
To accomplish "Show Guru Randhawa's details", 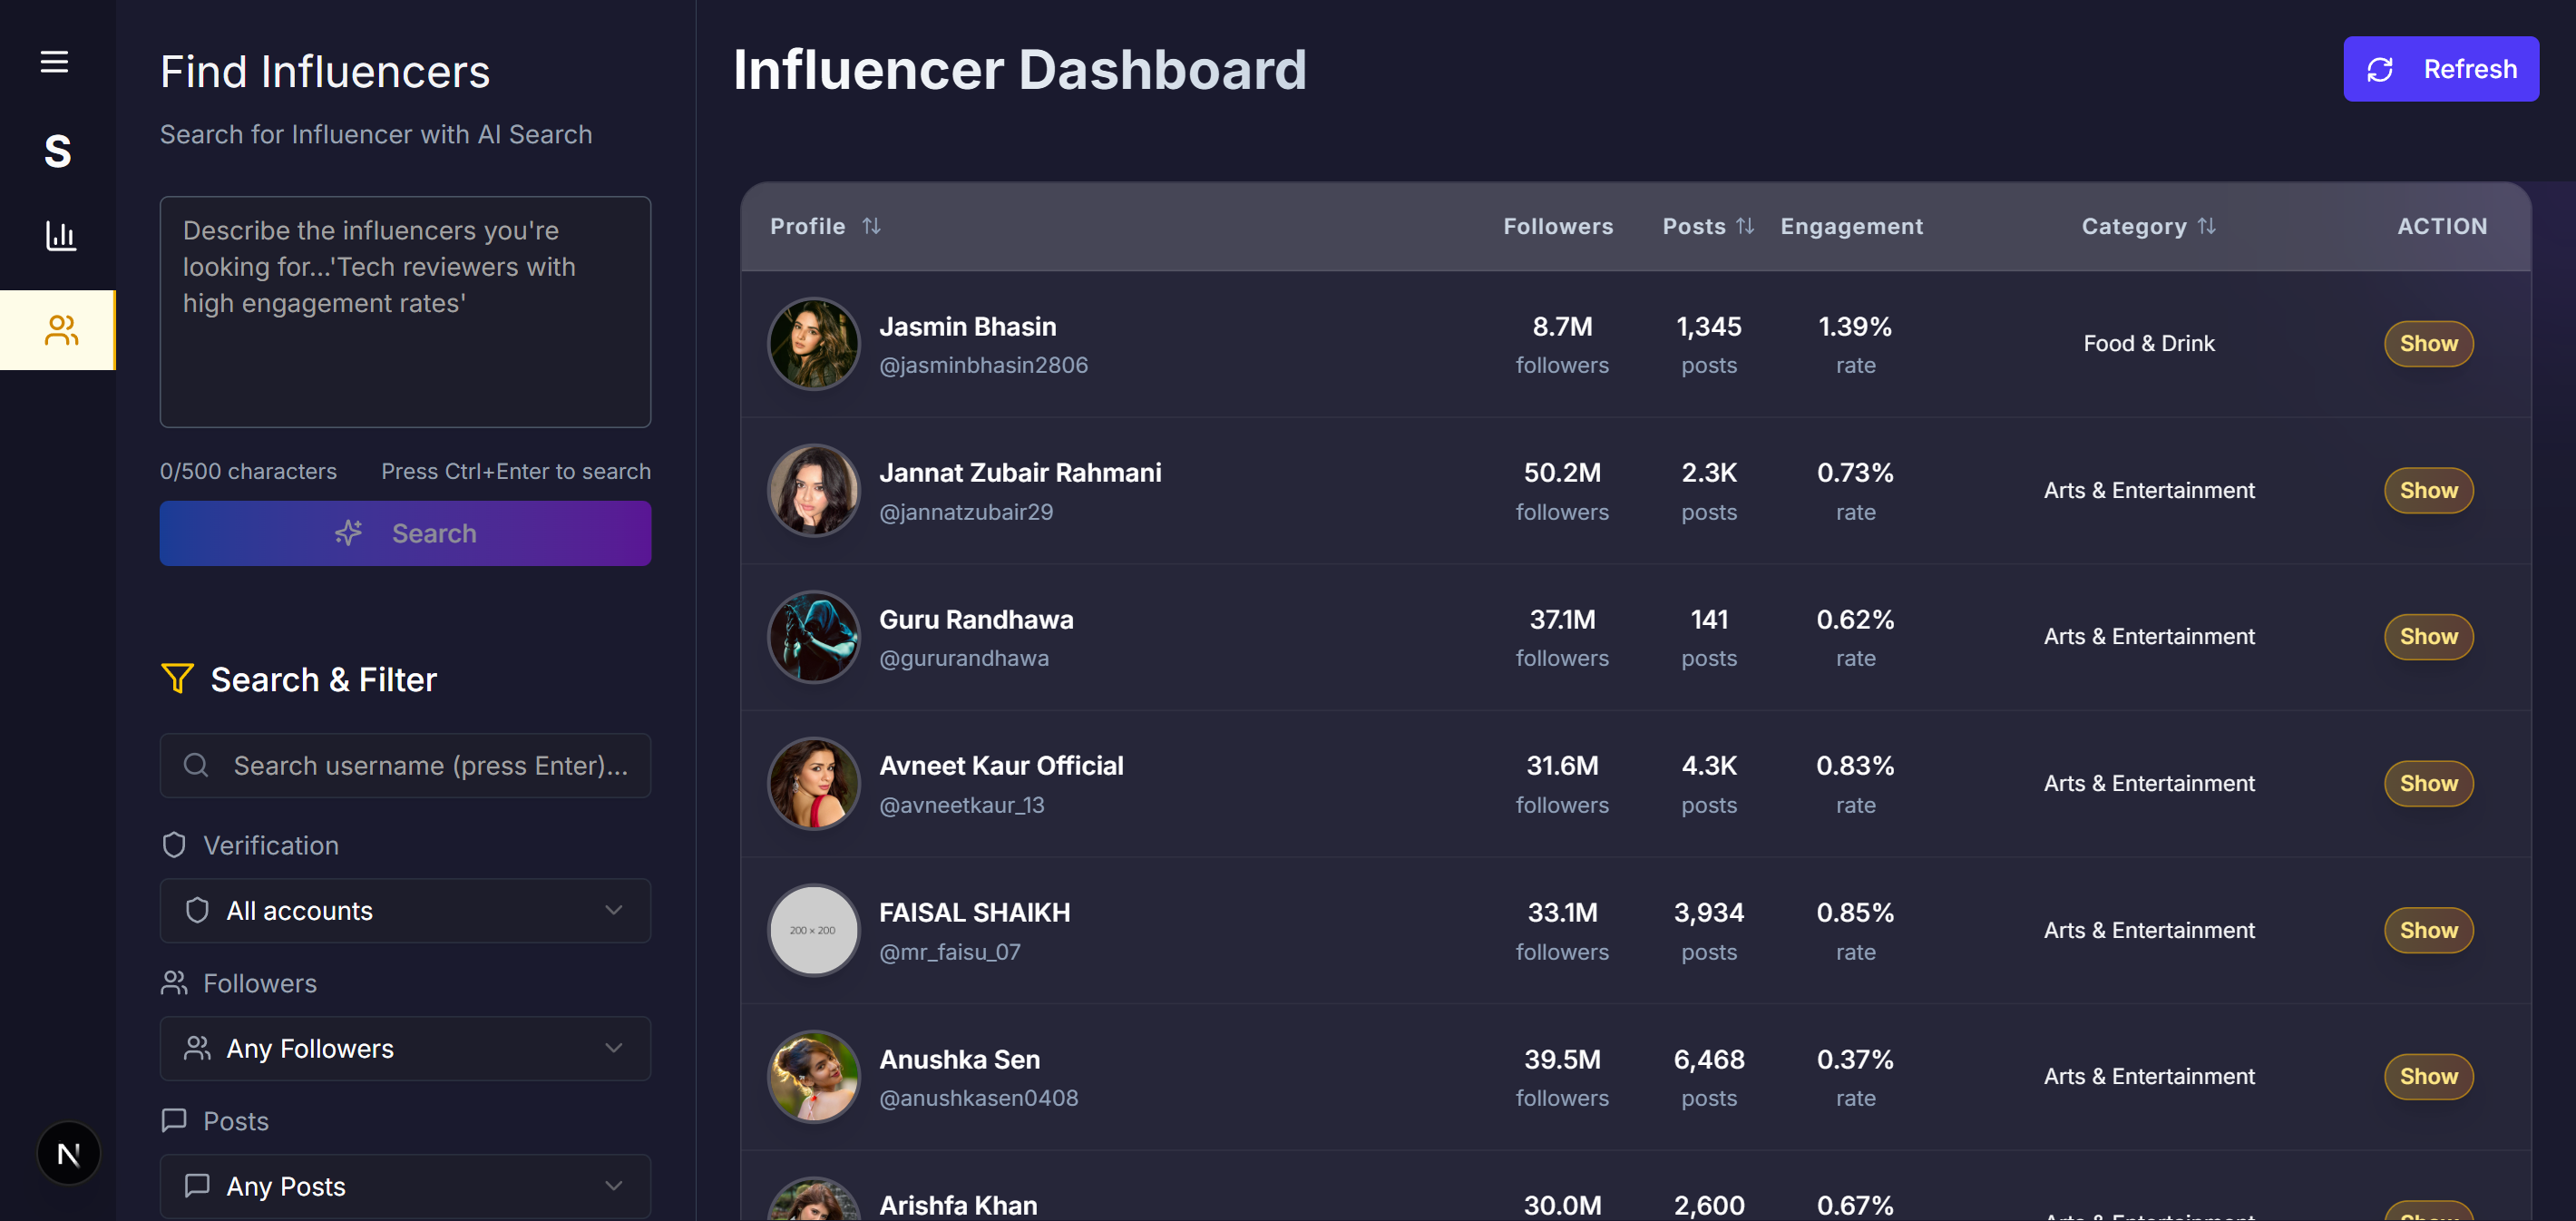I will pos(2428,637).
